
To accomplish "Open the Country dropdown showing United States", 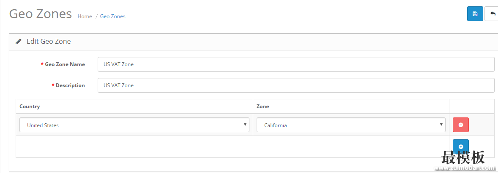I will [134, 125].
